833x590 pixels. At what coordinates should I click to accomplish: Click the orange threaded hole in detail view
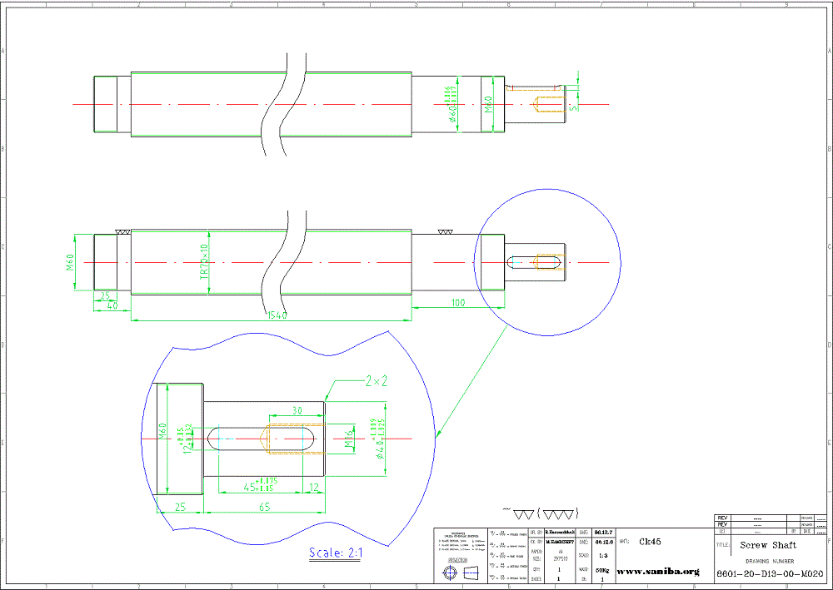pyautogui.click(x=291, y=439)
